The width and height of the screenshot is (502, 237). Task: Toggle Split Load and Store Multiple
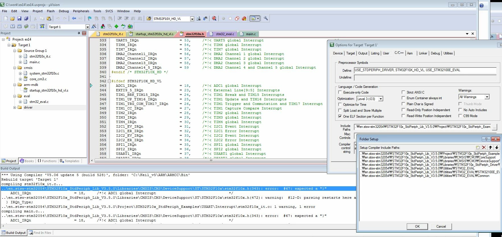(x=340, y=110)
